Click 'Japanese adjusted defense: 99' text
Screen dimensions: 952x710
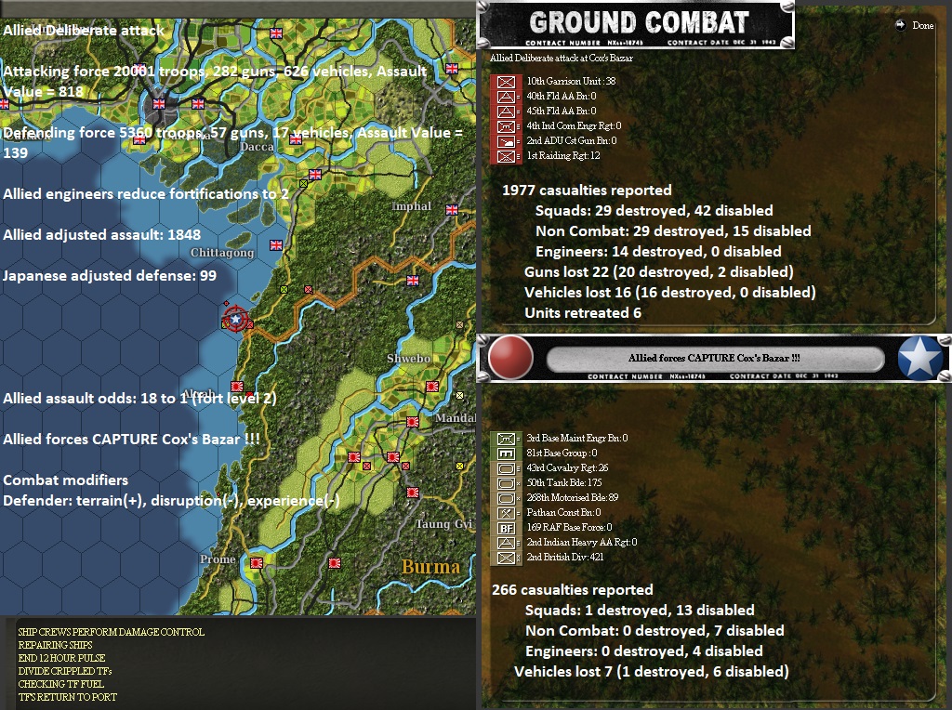110,276
